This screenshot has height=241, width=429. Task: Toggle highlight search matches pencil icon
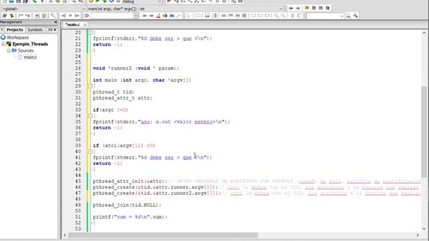[x=158, y=15]
